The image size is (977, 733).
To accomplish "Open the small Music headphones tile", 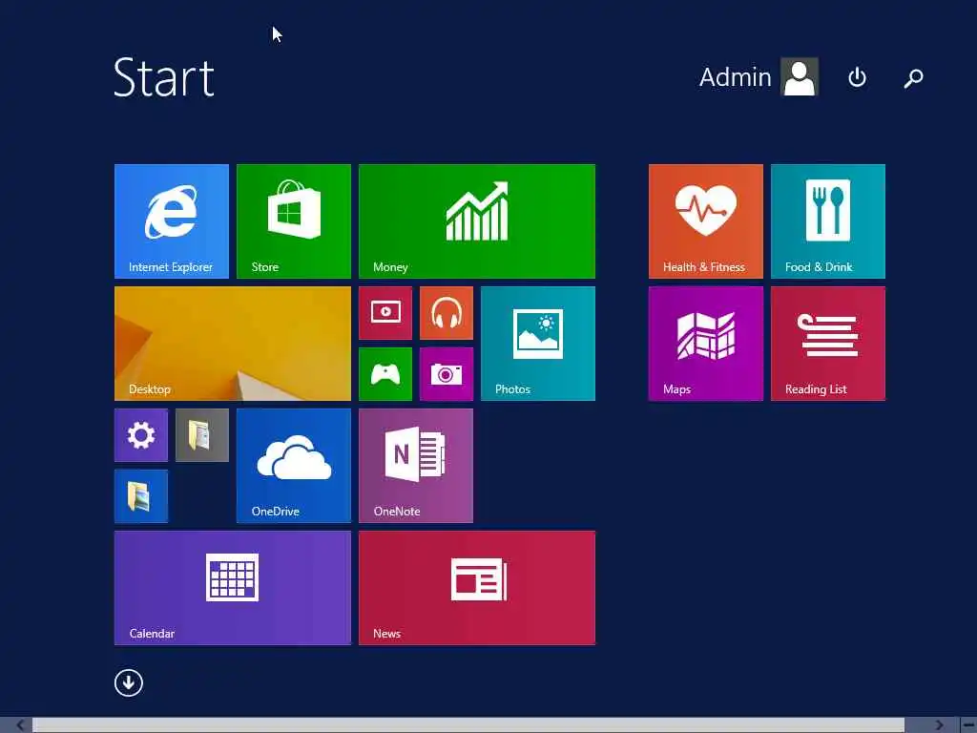I will pos(447,313).
